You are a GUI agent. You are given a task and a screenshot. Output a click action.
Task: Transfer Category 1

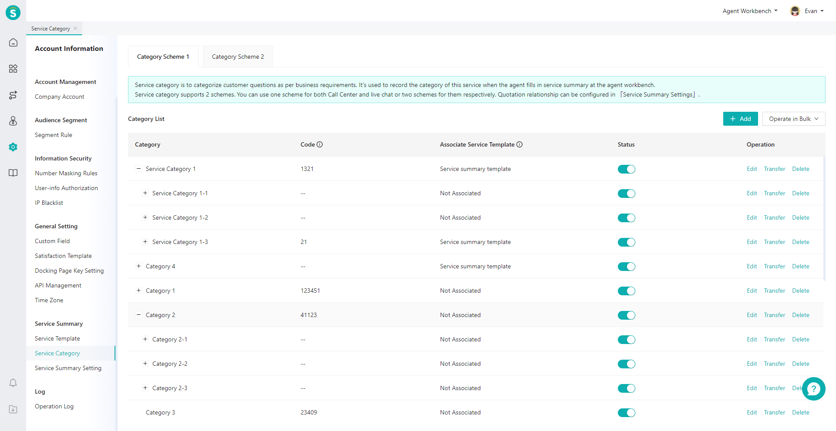click(x=775, y=291)
